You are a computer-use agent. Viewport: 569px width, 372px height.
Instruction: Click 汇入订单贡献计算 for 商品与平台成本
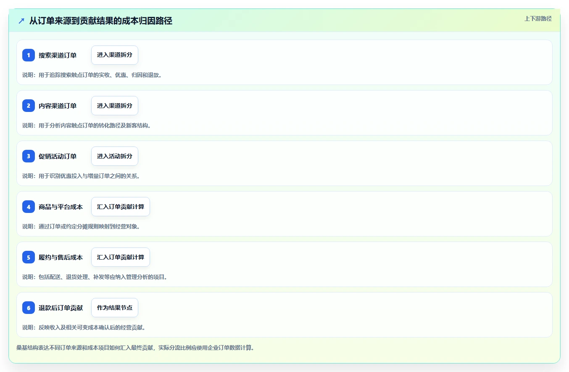pyautogui.click(x=121, y=207)
